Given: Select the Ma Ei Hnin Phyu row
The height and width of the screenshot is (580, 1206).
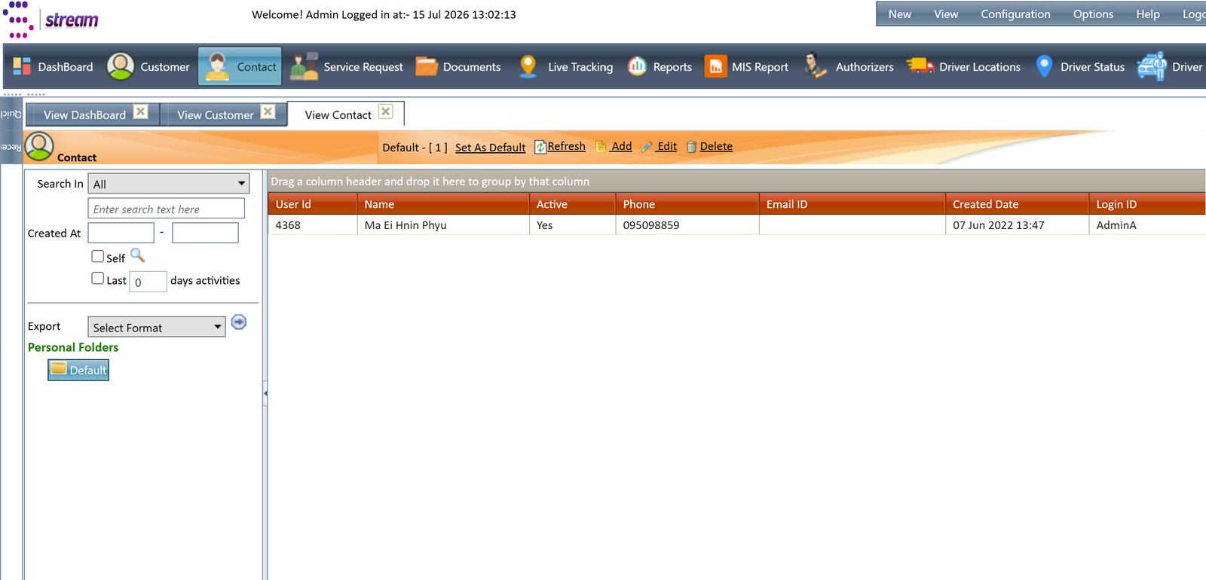Looking at the screenshot, I should tap(736, 225).
